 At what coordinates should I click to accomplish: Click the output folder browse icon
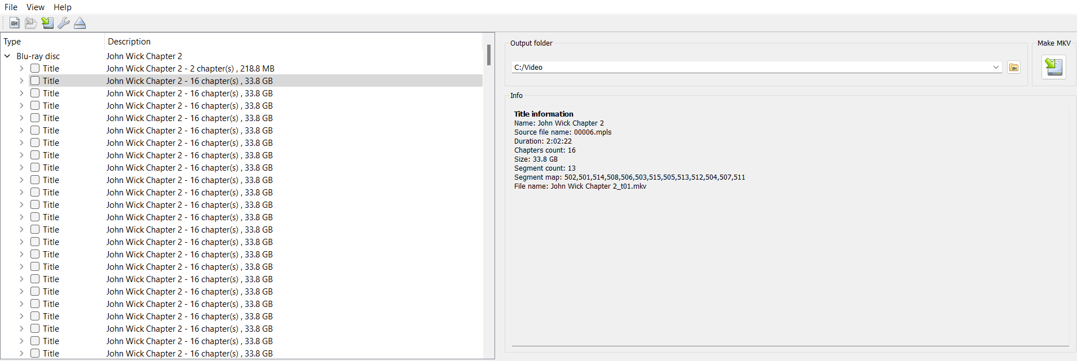1014,68
